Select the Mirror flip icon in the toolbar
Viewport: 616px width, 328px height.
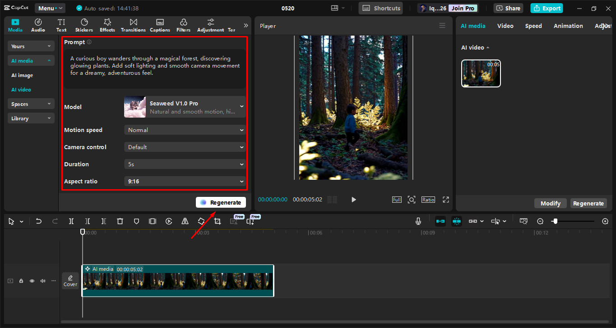click(185, 221)
